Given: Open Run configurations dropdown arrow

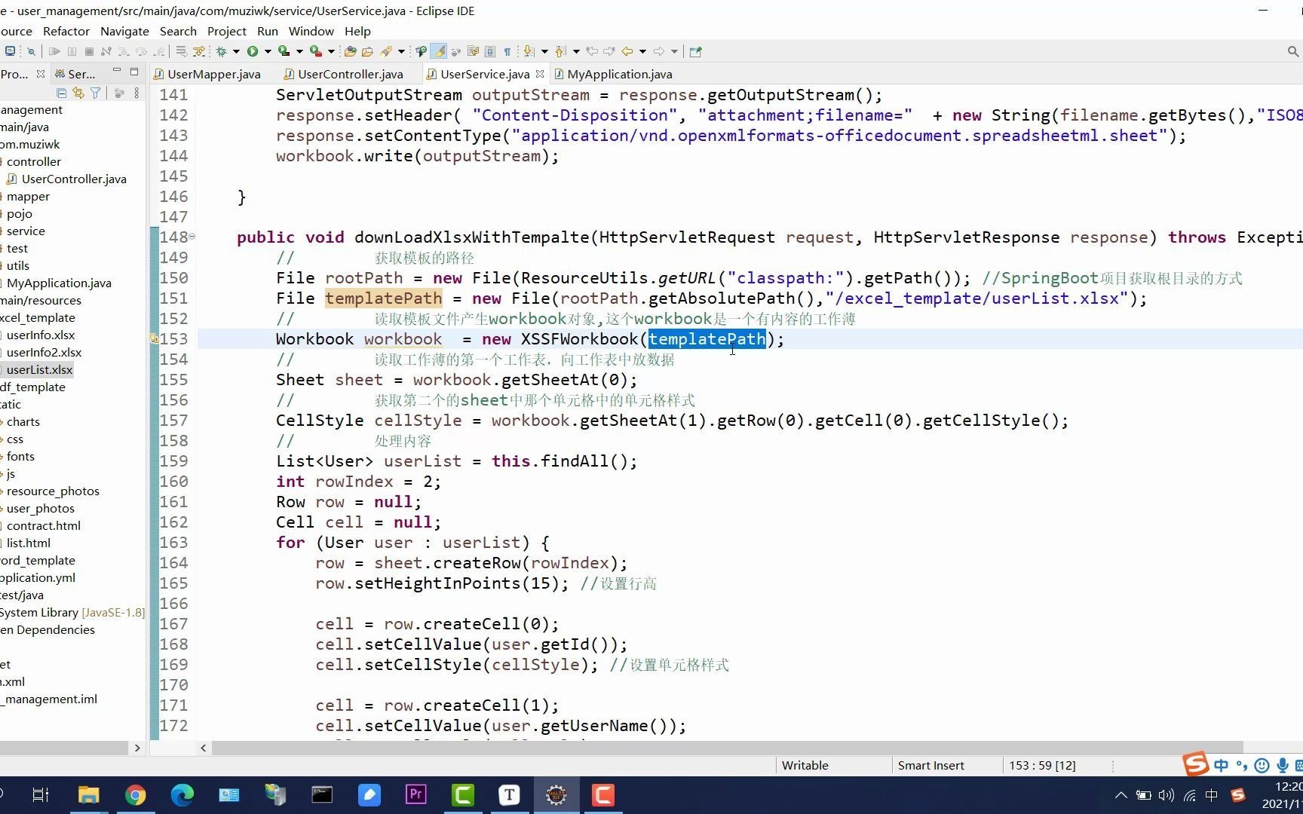Looking at the screenshot, I should pos(268,51).
